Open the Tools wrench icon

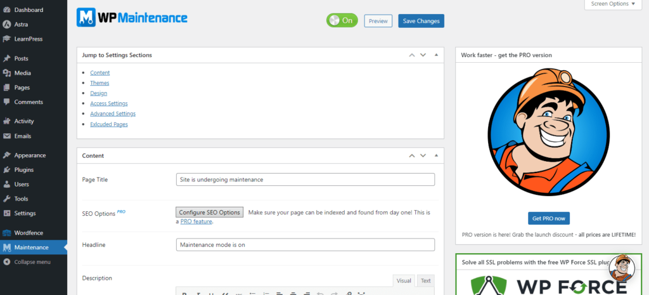click(7, 199)
